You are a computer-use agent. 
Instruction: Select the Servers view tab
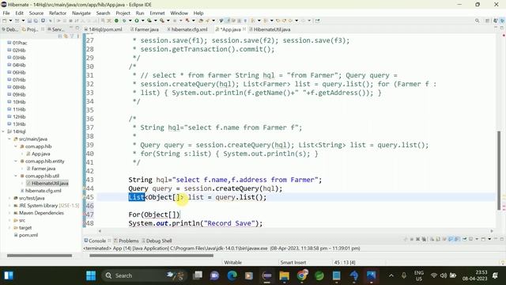click(56, 29)
